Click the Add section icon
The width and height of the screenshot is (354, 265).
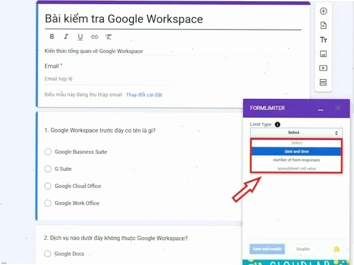coord(324,82)
